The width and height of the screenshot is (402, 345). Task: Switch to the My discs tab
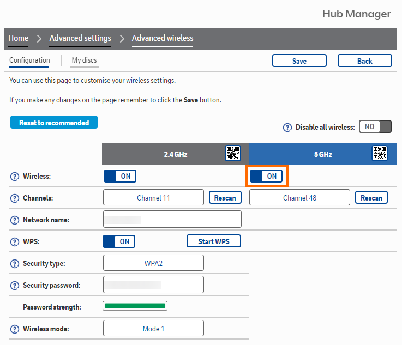coord(84,60)
